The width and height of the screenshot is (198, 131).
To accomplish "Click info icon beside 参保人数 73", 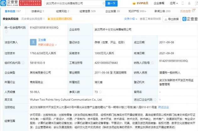I will 100,92.
